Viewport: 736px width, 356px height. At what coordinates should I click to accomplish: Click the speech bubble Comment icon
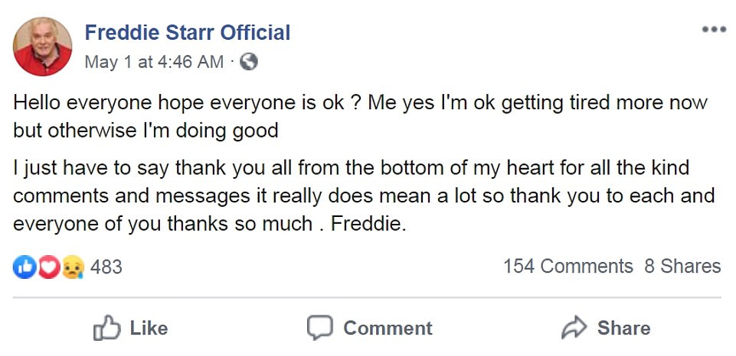(320, 328)
